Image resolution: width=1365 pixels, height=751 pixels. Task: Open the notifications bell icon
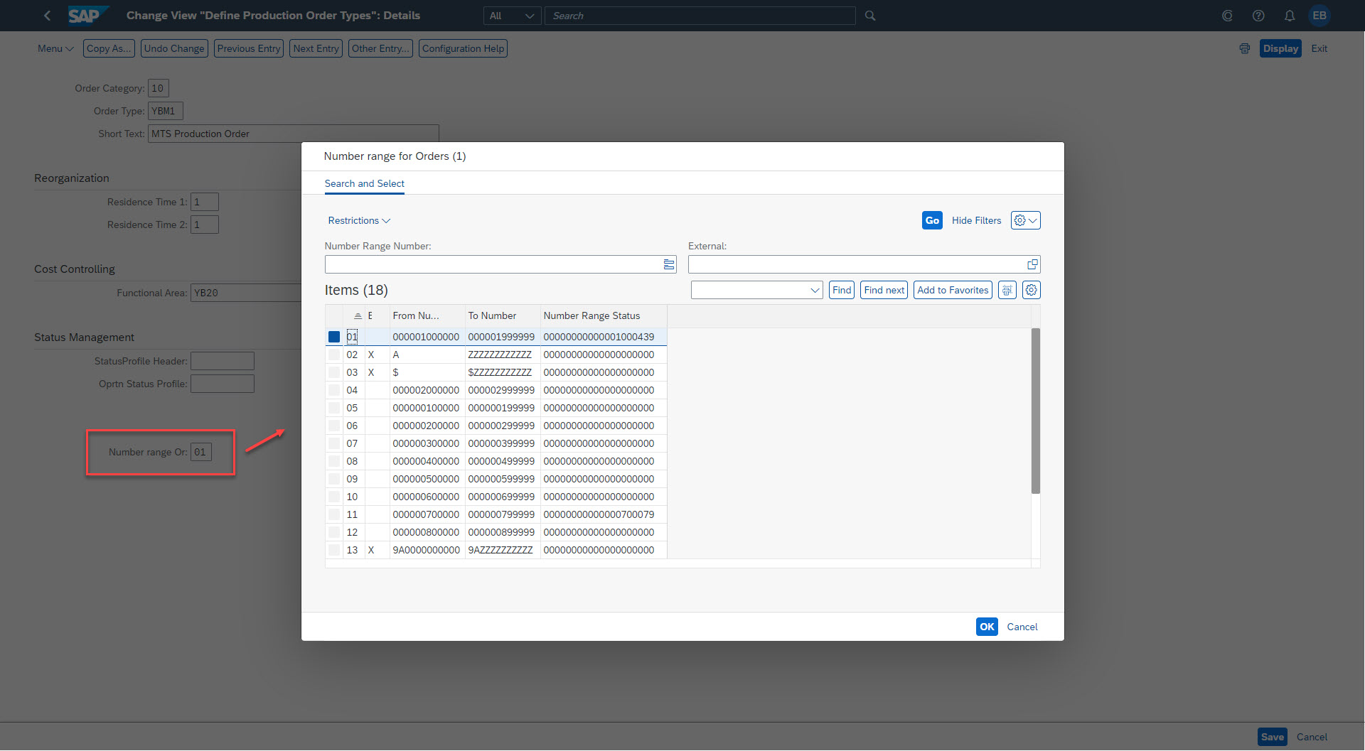[1290, 16]
